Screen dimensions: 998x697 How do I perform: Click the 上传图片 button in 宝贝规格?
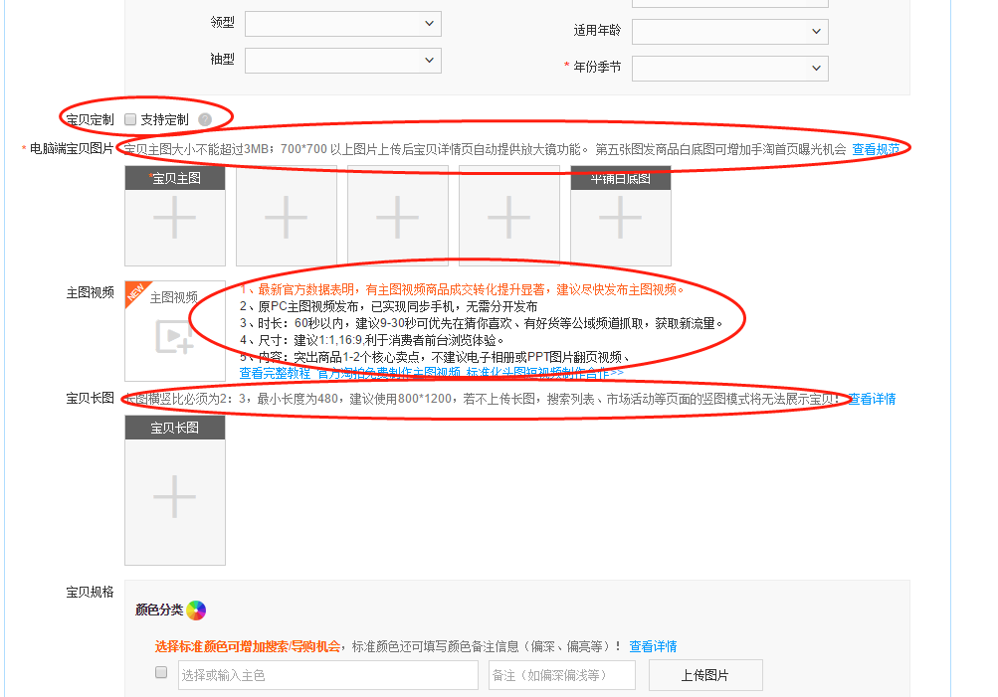click(x=705, y=674)
